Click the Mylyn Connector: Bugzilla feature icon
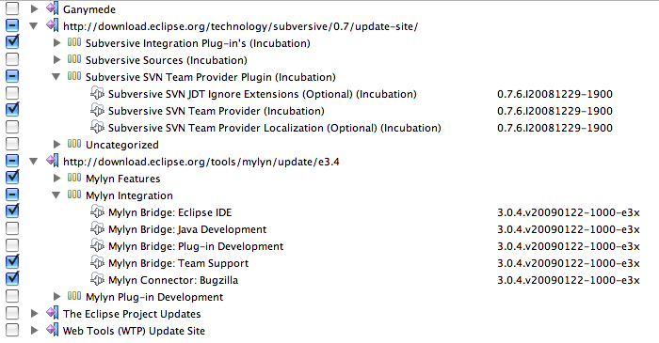 pyautogui.click(x=97, y=279)
